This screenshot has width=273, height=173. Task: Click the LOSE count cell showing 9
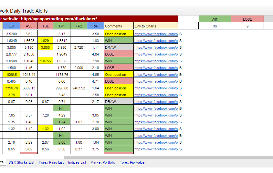(x=247, y=26)
